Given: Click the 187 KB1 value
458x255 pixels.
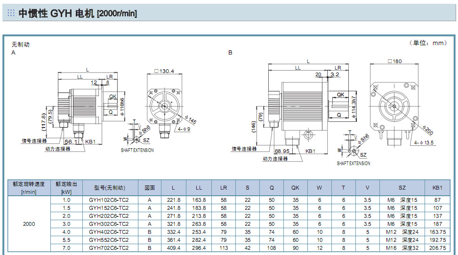Looking at the screenshot, I should click(x=437, y=224).
